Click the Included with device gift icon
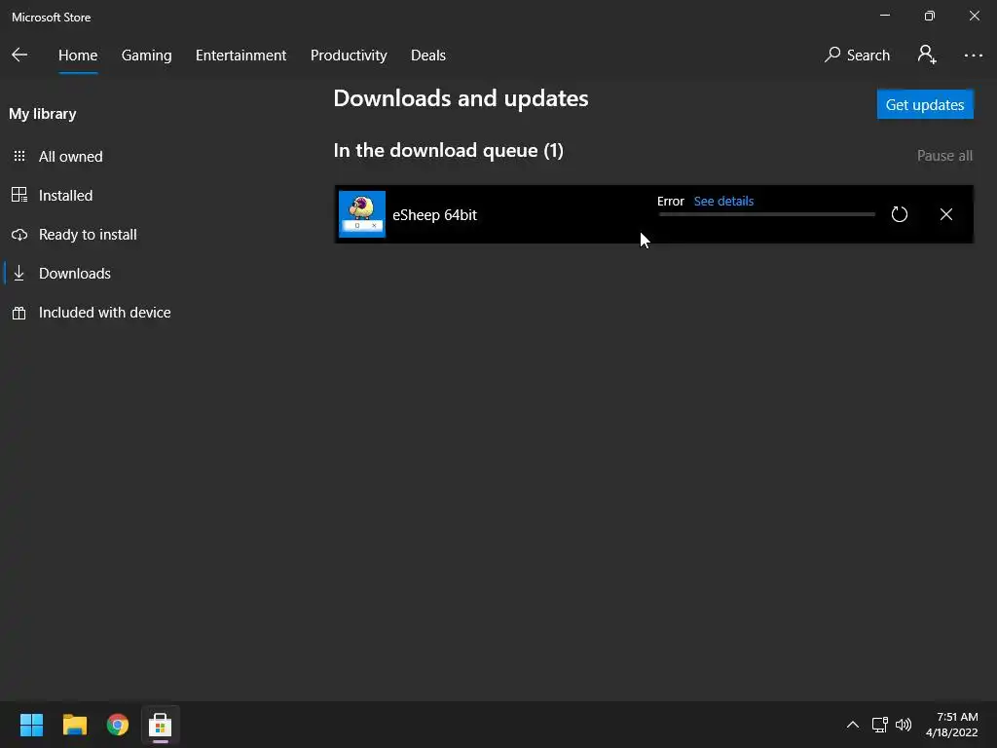This screenshot has height=748, width=997. [x=19, y=313]
